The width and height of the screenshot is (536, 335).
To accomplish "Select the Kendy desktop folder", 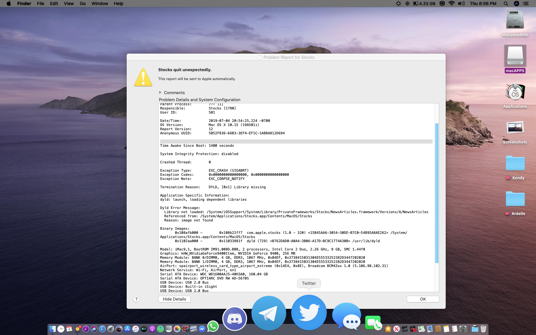I will [515, 167].
